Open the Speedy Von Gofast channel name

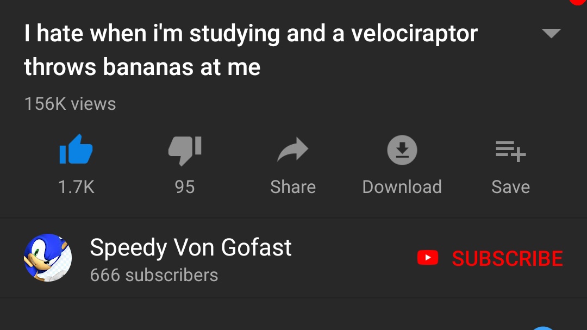[x=191, y=247]
